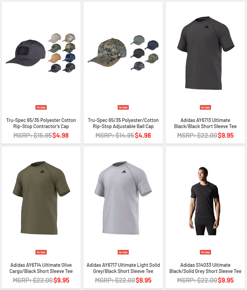
Task: View the olive Adidas AY6714 tee image
Action: pyautogui.click(x=41, y=198)
